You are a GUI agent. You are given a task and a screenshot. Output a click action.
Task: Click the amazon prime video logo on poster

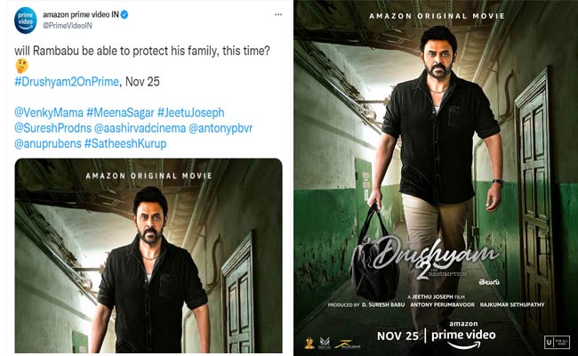[463, 335]
